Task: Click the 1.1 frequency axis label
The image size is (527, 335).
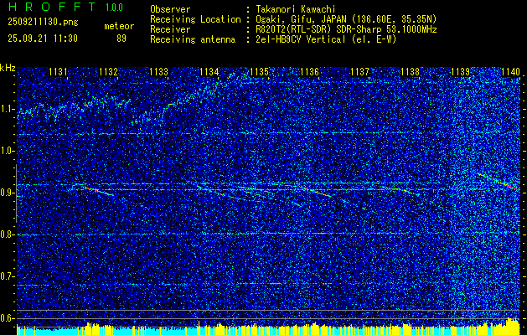Action: pos(7,109)
